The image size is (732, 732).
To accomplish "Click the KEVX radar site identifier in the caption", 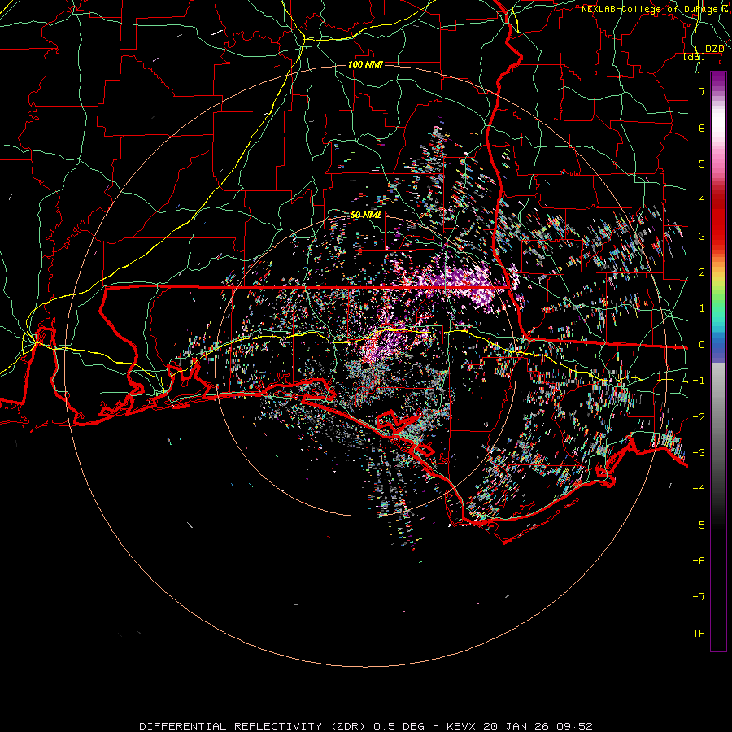I will tap(461, 726).
